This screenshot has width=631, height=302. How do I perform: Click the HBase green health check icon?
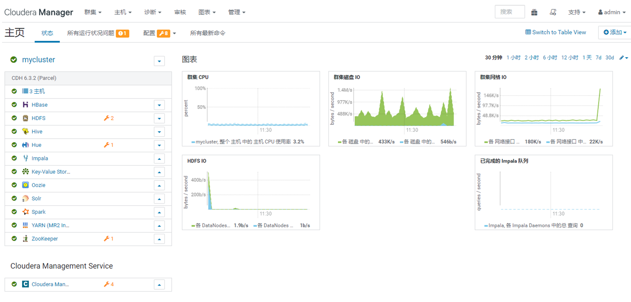click(14, 105)
